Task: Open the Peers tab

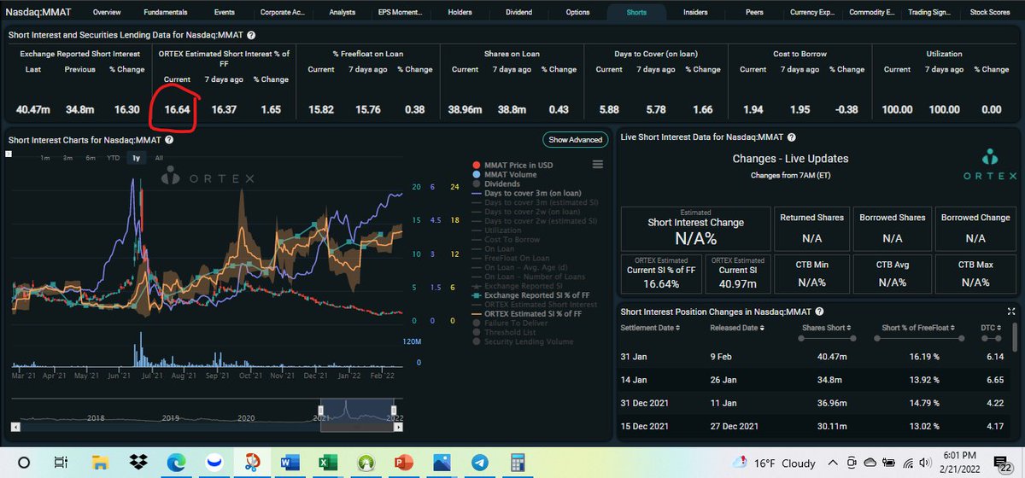Action: [754, 13]
